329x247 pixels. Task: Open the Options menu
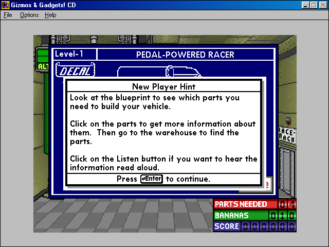click(x=29, y=15)
